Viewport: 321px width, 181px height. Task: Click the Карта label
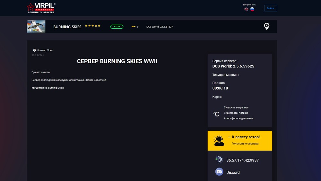tap(217, 97)
